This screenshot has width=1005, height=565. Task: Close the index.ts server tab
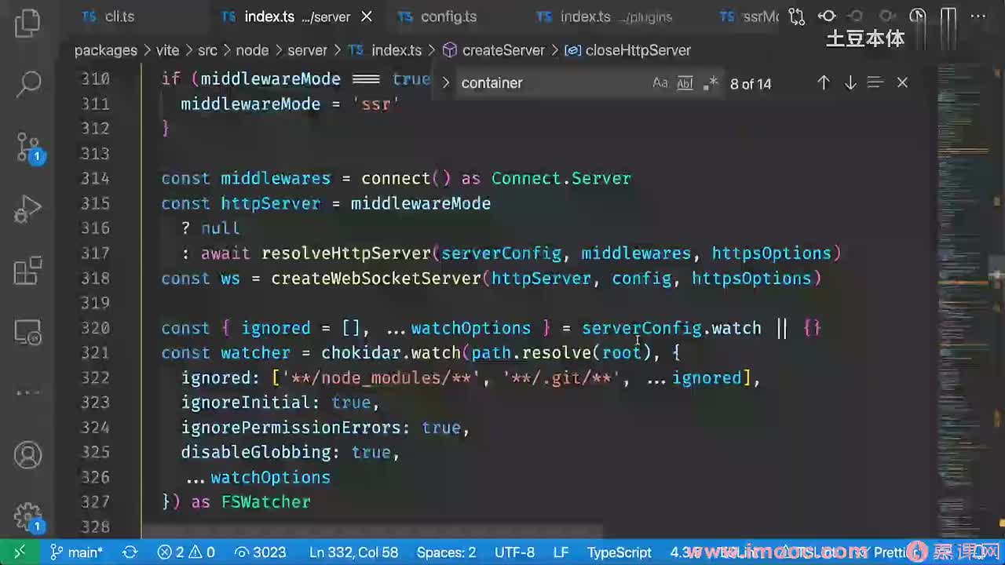click(367, 16)
